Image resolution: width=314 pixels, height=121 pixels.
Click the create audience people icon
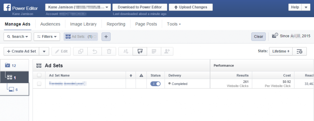pyautogui.click(x=126, y=51)
